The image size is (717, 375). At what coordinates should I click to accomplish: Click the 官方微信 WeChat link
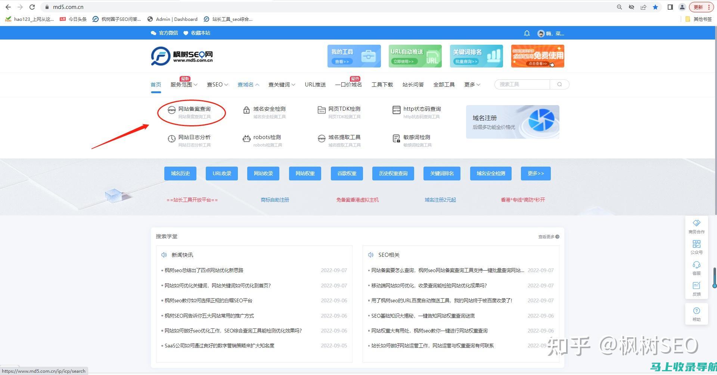coord(164,33)
